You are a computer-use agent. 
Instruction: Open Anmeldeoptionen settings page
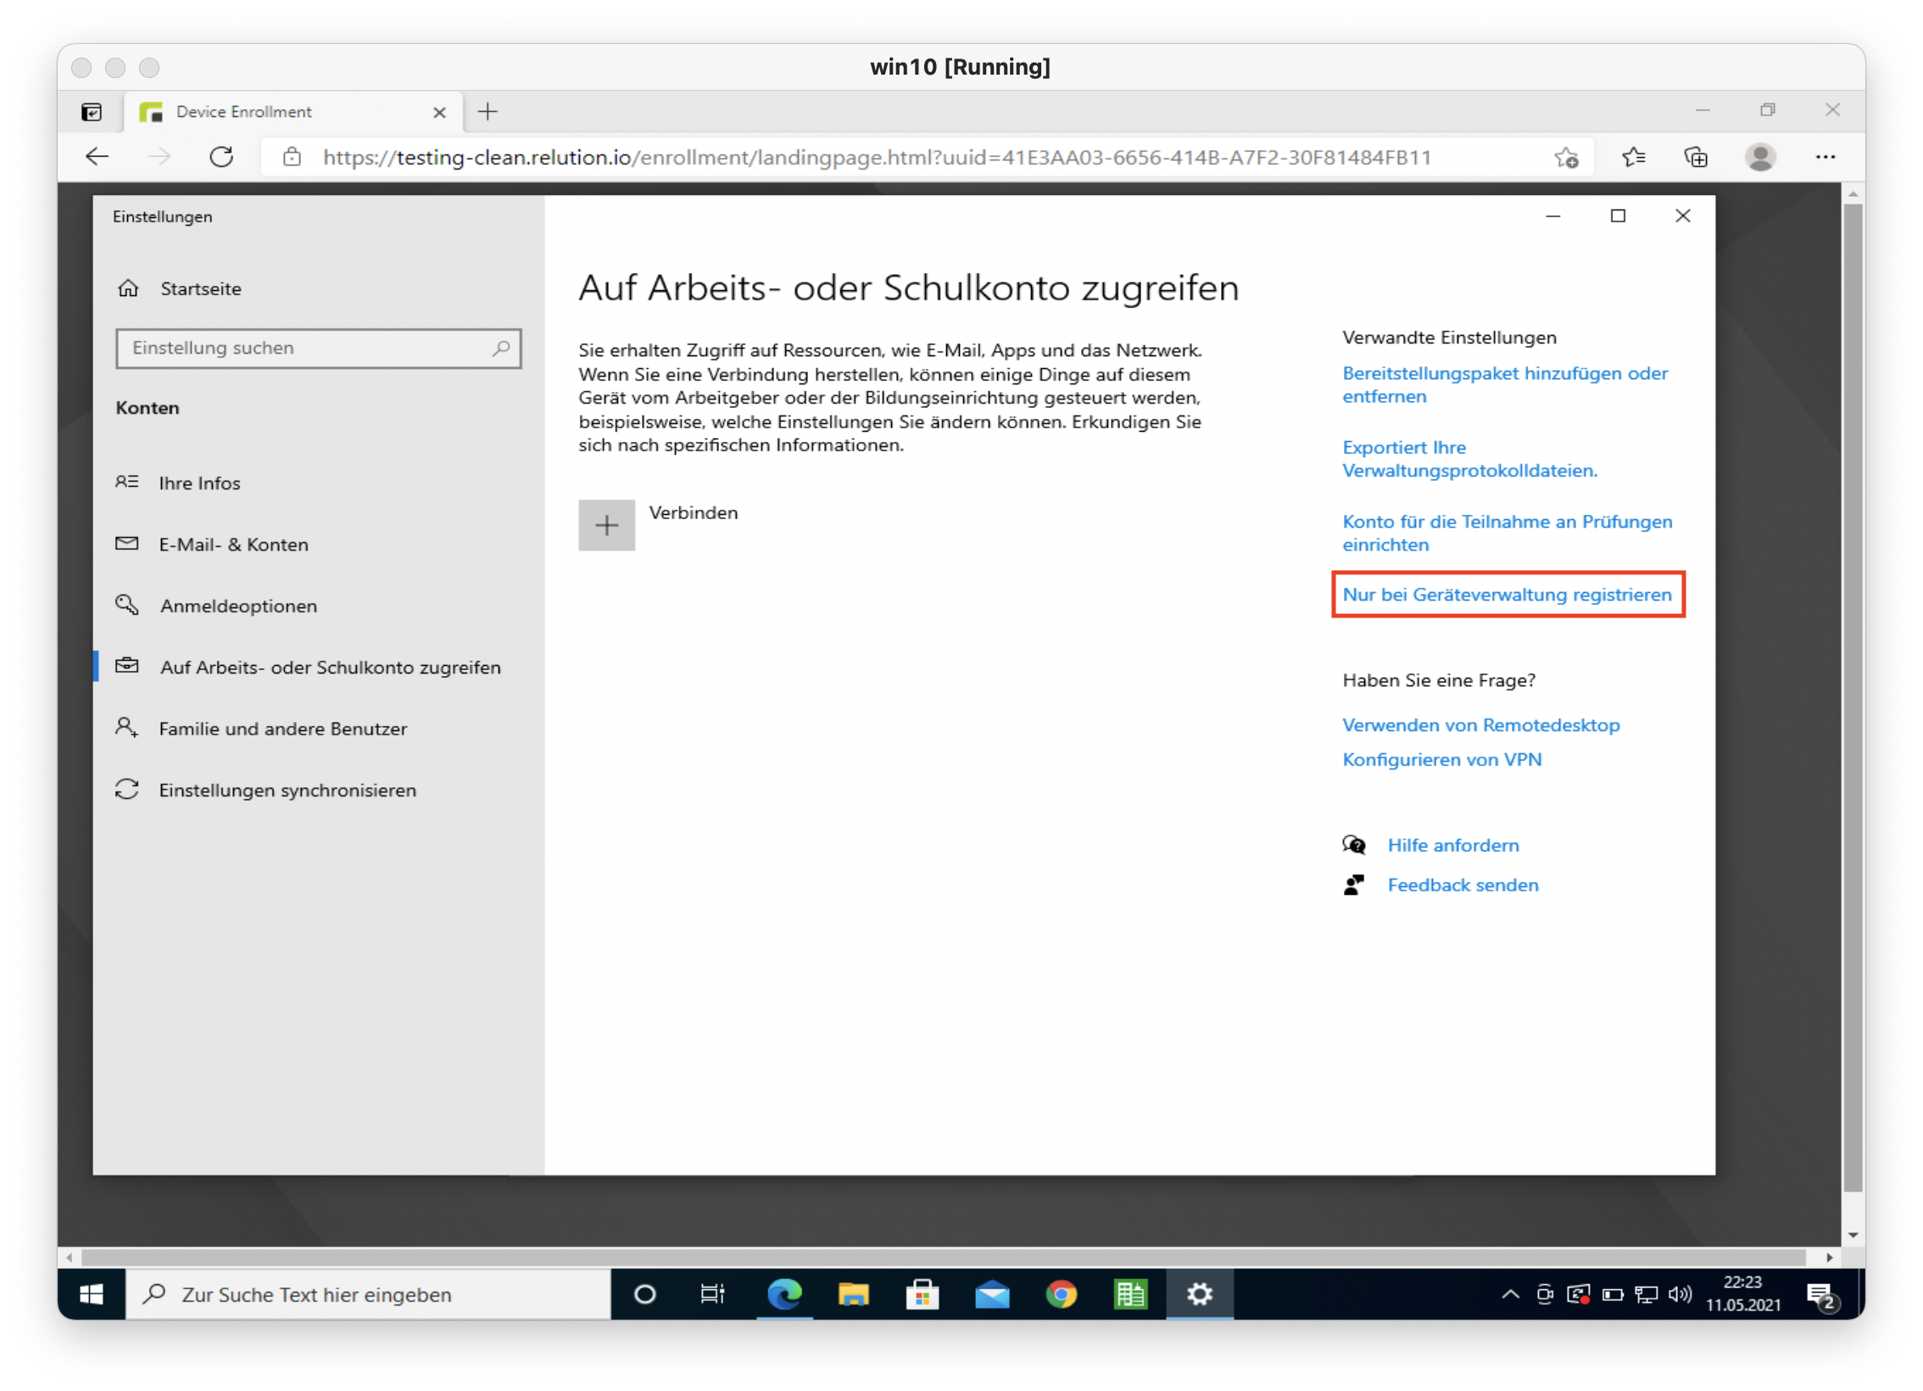(x=238, y=606)
